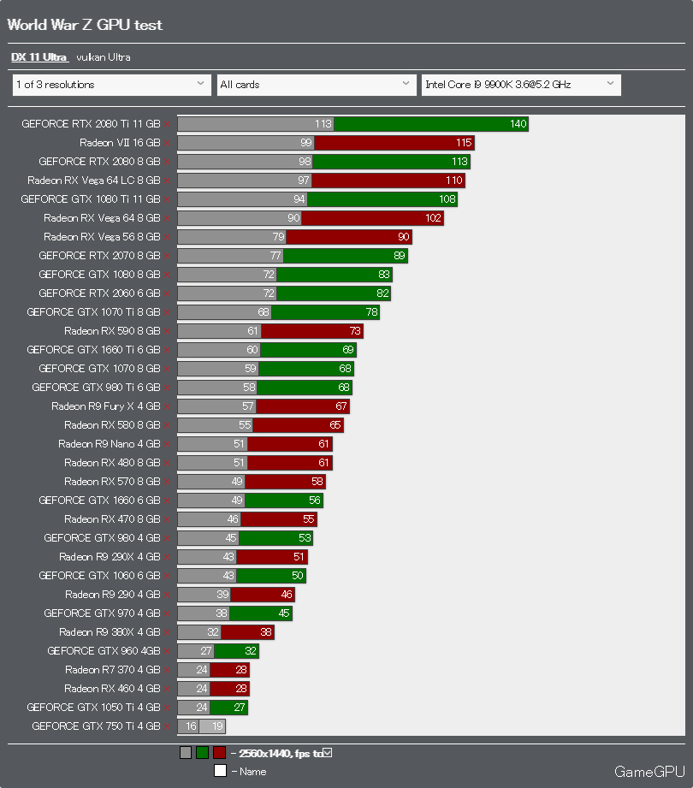Click the GEFORCE GTX 1080 Ti 11 GB label
Viewport: 693px width, 788px height.
click(91, 199)
